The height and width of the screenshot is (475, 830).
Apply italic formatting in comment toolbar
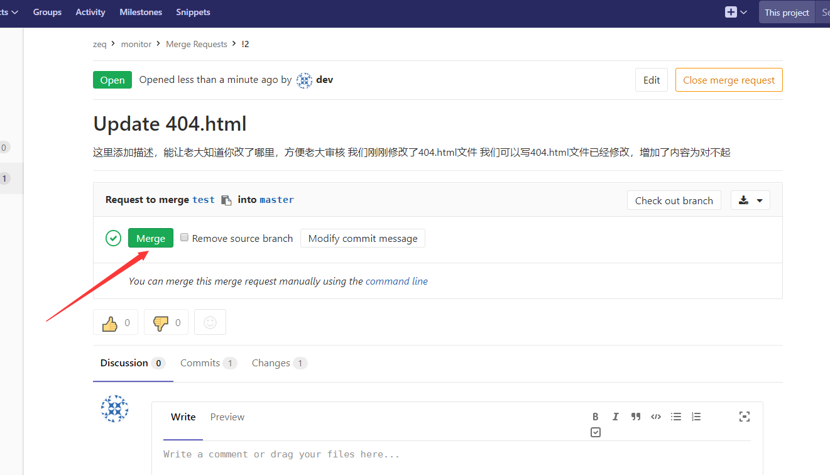tap(615, 416)
